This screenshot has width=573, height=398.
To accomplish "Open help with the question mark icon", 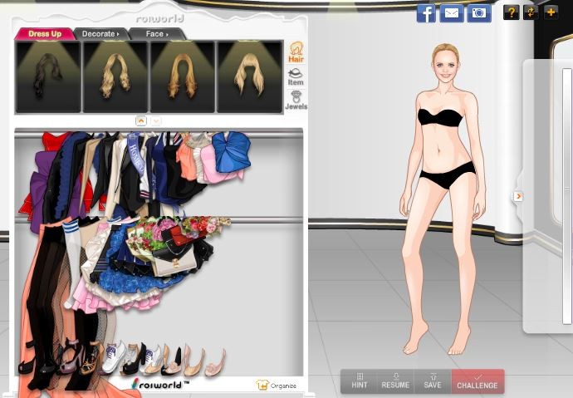I will [x=511, y=12].
